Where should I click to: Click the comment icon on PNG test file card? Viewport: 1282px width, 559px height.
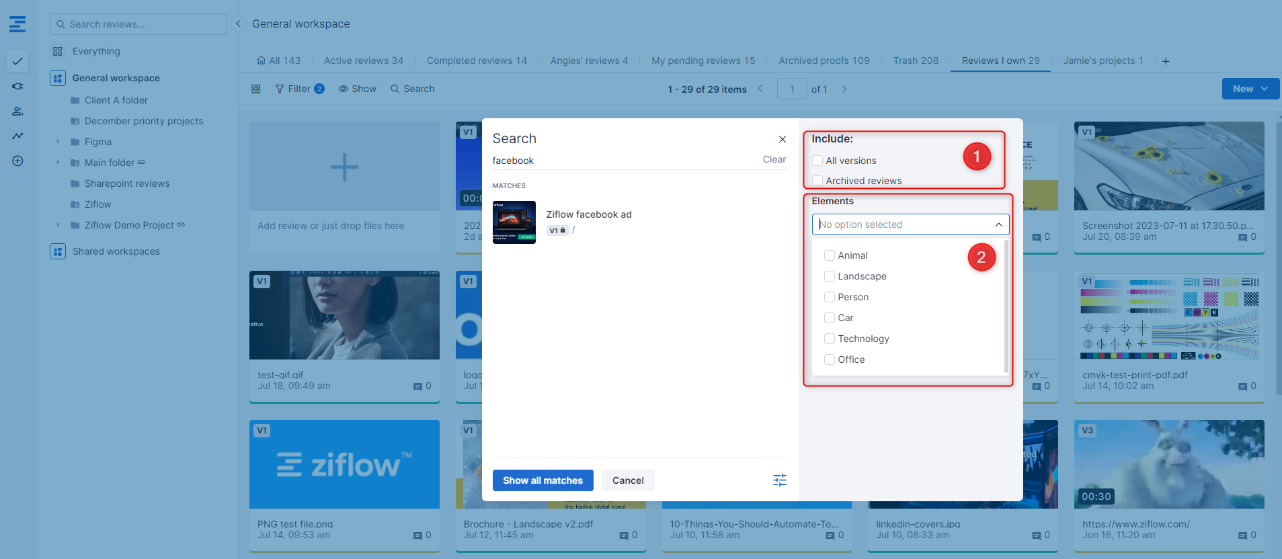tap(417, 535)
